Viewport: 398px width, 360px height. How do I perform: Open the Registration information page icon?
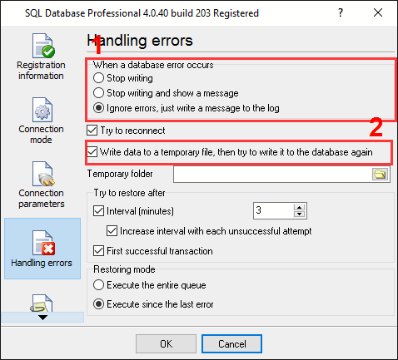43,46
